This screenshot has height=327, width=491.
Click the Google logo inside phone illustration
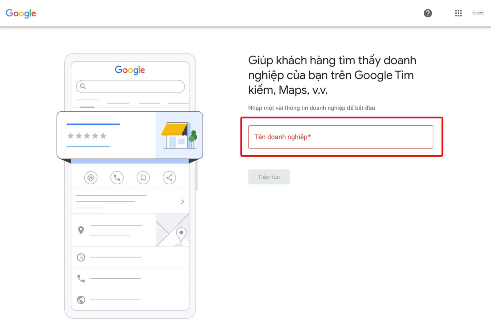pos(130,70)
